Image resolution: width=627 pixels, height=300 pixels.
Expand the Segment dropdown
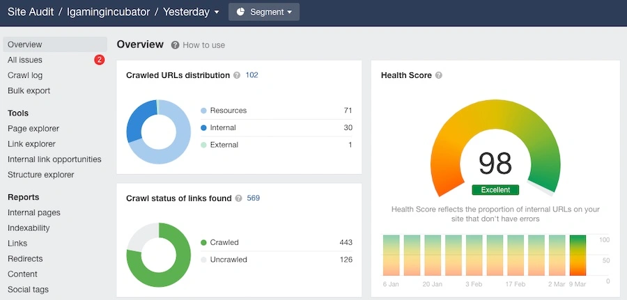[263, 12]
